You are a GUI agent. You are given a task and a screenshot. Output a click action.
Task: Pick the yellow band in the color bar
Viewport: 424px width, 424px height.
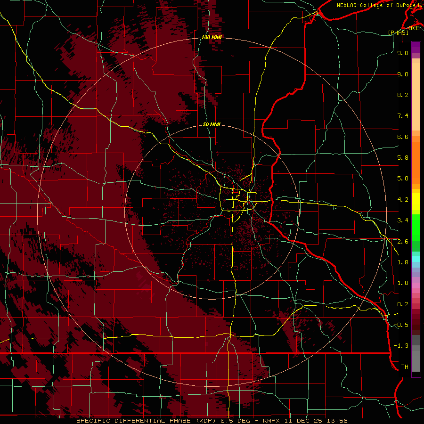click(x=416, y=202)
